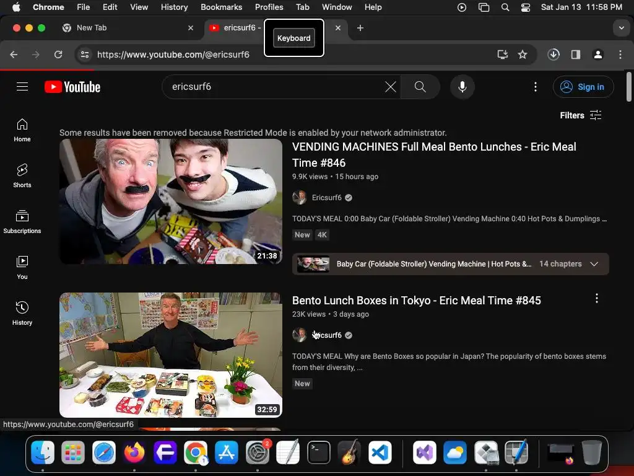Open Finder from the dock
The height and width of the screenshot is (476, 634).
[x=43, y=452]
